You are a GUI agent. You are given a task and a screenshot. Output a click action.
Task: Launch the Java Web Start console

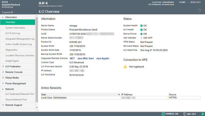(x=85, y=58)
